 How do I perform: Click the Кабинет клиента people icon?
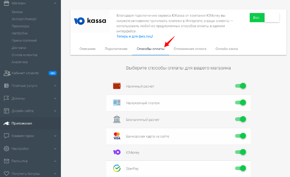(x=7, y=73)
